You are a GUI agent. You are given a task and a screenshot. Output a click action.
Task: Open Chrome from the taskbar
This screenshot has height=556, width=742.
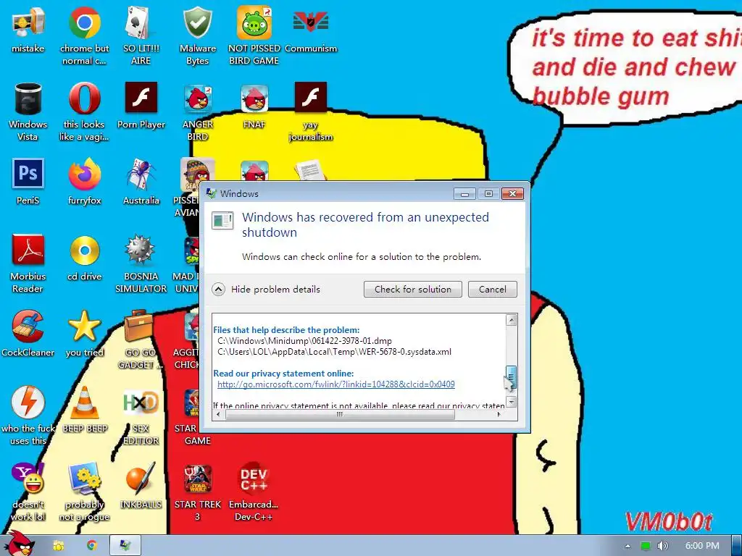[x=92, y=546]
